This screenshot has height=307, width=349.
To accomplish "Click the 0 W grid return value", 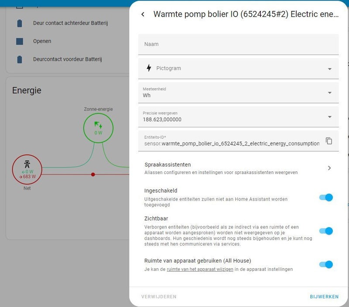I will 27,172.
